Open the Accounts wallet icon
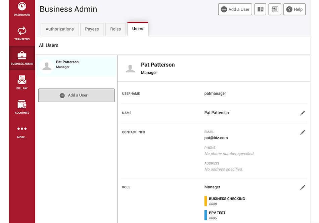The width and height of the screenshot is (319, 223). coord(22,104)
